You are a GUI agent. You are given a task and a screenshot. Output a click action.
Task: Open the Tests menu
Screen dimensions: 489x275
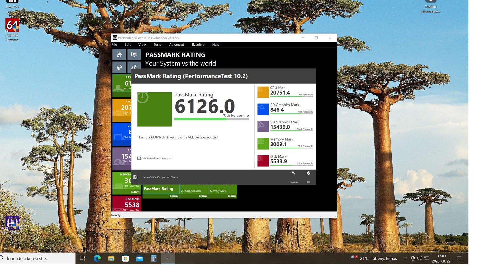coord(157,45)
